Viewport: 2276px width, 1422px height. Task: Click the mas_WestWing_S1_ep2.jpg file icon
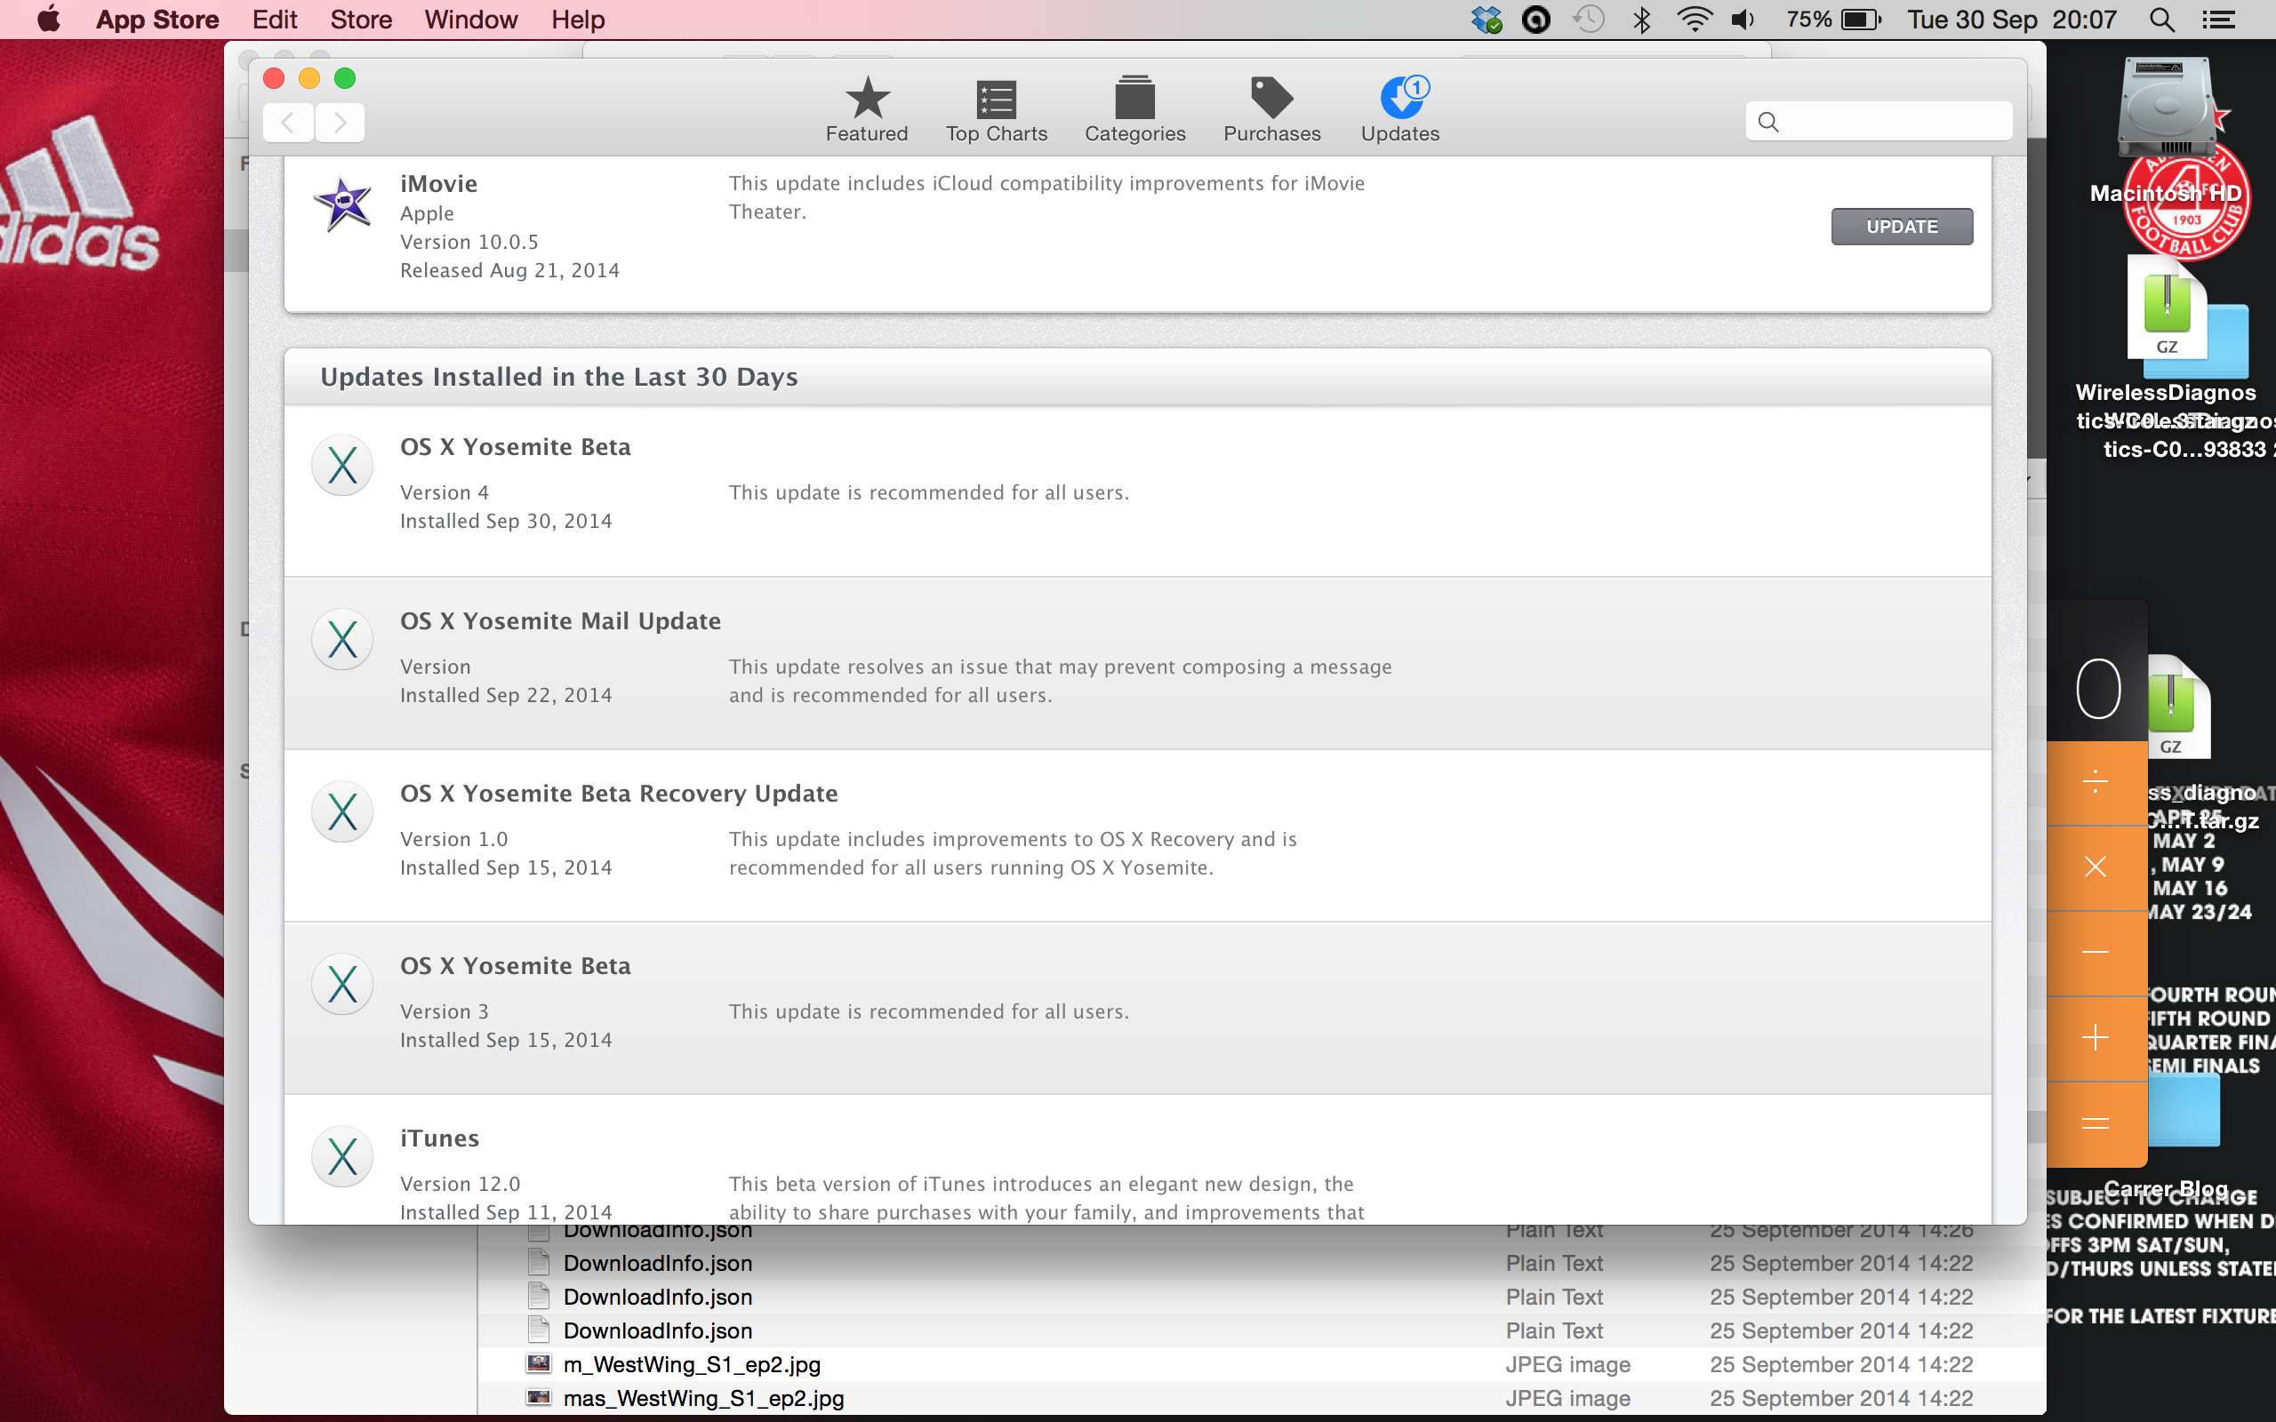(x=538, y=1397)
